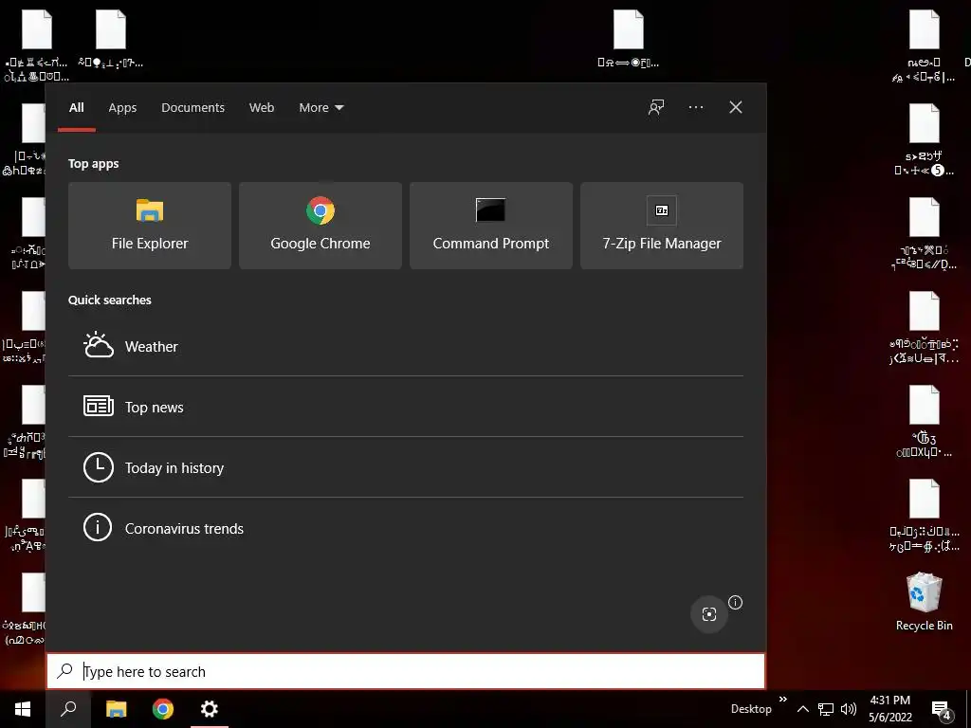Expand the Desktop toolbar chevron
The height and width of the screenshot is (728, 971).
click(x=783, y=699)
